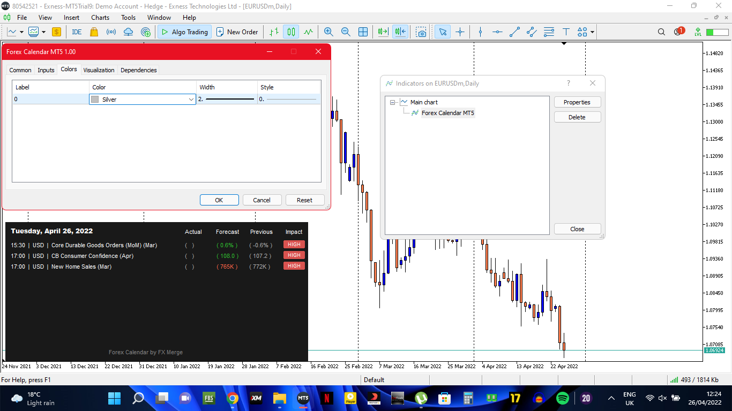Select the Fibonacci retracement tool
The width and height of the screenshot is (732, 411).
(549, 32)
